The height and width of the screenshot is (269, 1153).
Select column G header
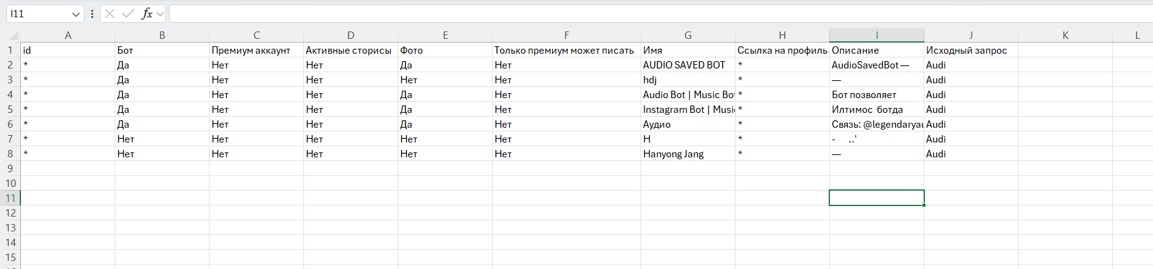(687, 35)
